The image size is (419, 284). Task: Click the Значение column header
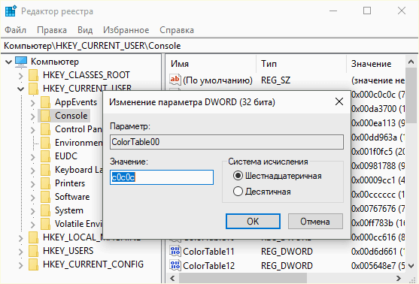[375, 64]
